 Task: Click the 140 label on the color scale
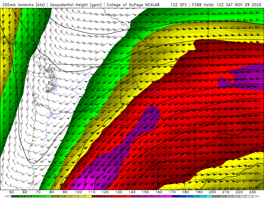132,192
